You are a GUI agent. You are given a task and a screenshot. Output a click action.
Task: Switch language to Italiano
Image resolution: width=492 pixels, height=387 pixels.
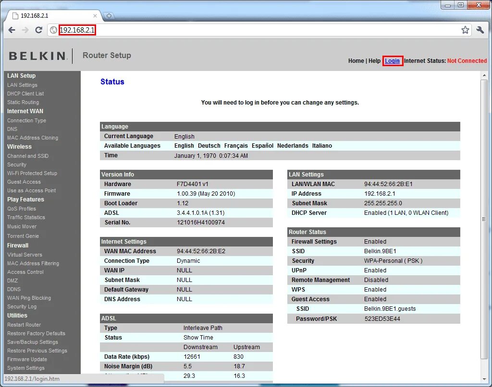point(322,146)
